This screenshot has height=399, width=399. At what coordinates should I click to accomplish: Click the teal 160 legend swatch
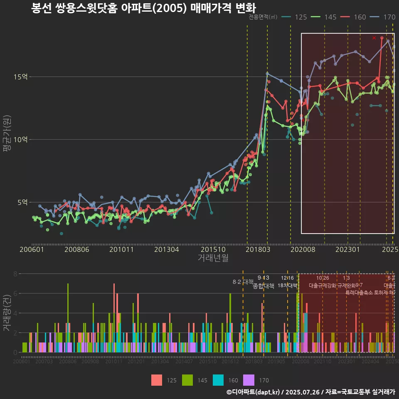click(218, 380)
